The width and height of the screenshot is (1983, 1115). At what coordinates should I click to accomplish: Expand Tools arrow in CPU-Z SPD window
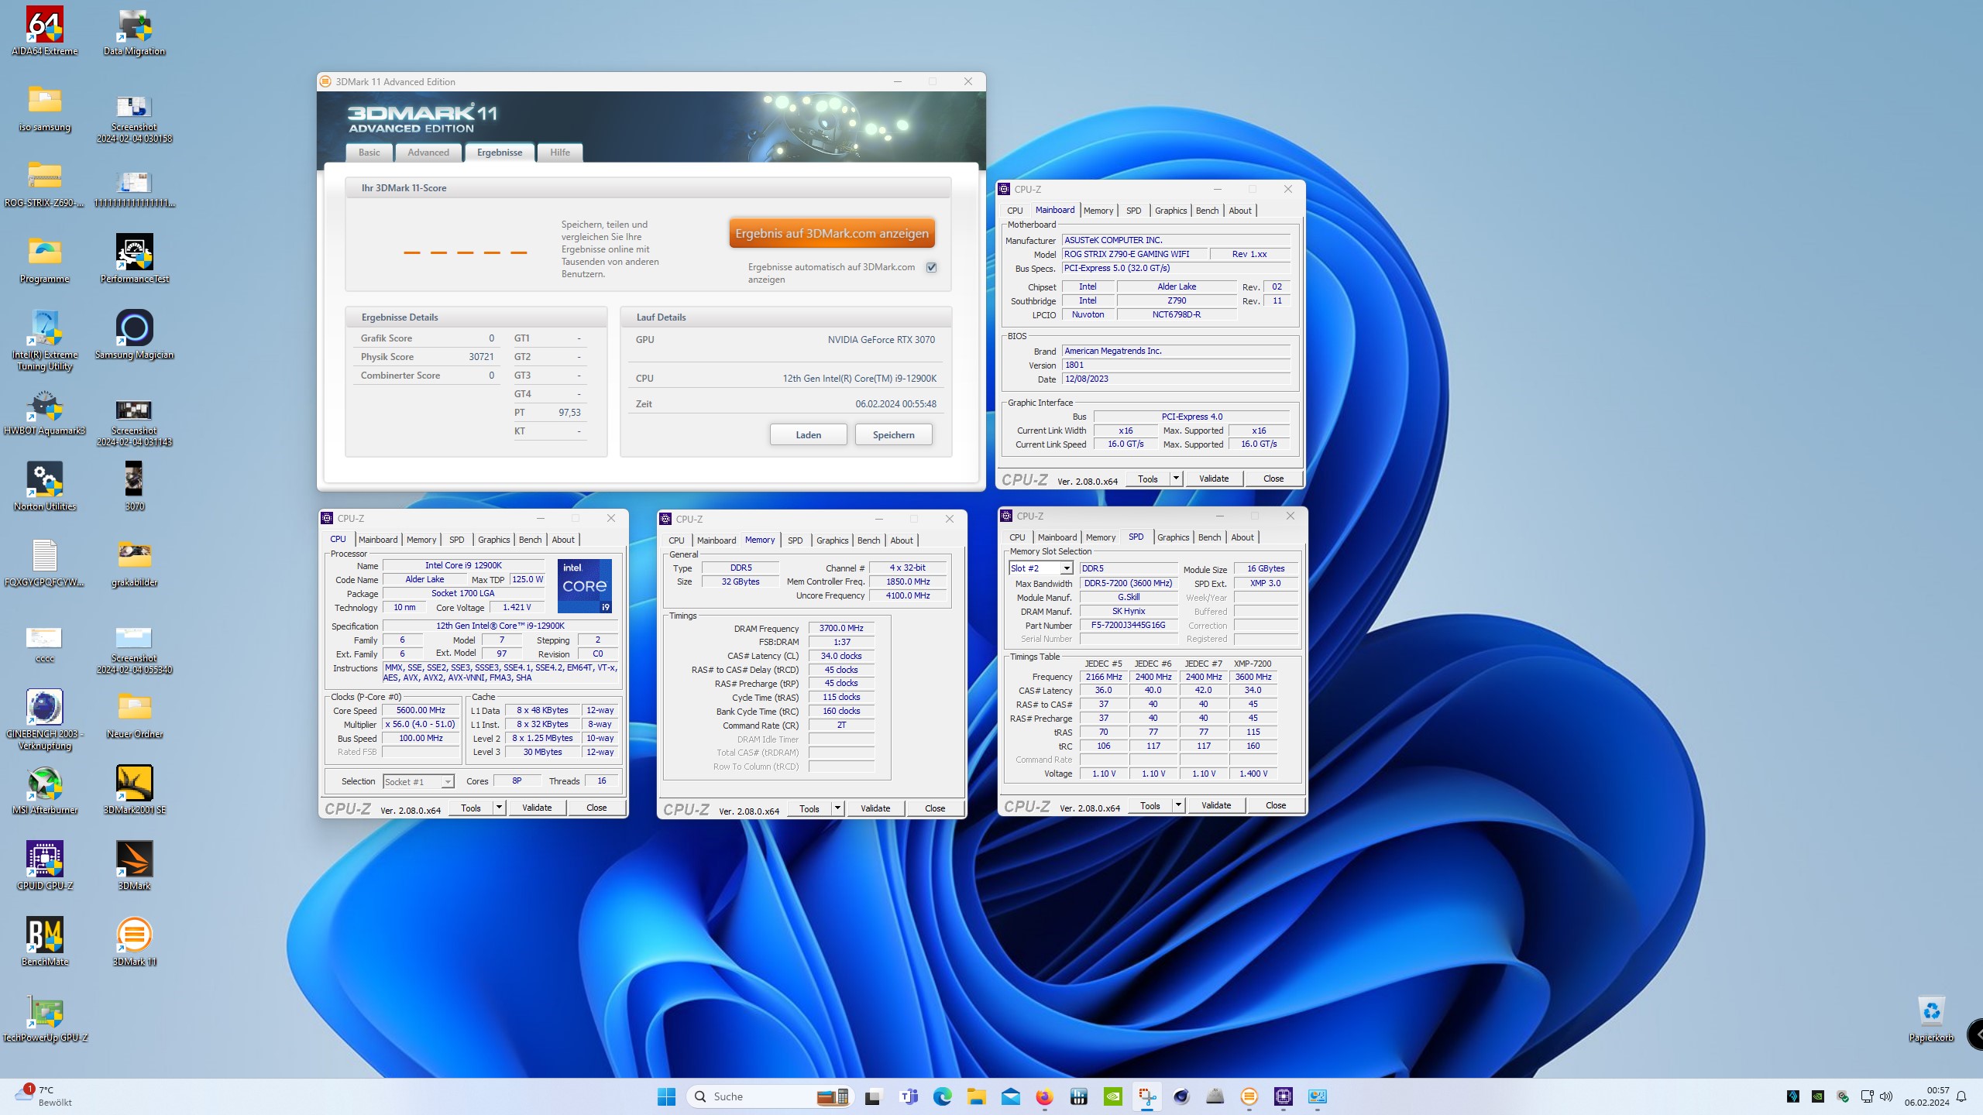1178,805
